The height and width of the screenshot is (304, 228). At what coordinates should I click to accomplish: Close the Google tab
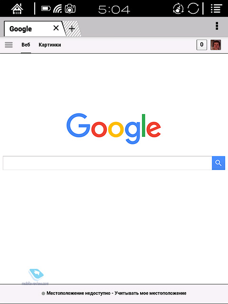pos(56,28)
